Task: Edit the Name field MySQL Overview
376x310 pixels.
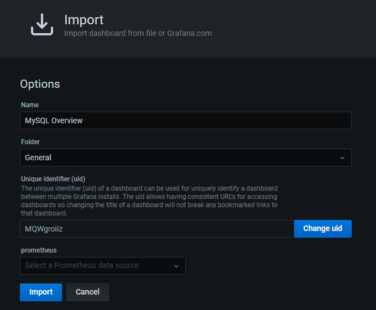Action: 186,120
